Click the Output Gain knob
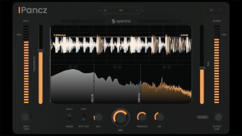 (217, 117)
